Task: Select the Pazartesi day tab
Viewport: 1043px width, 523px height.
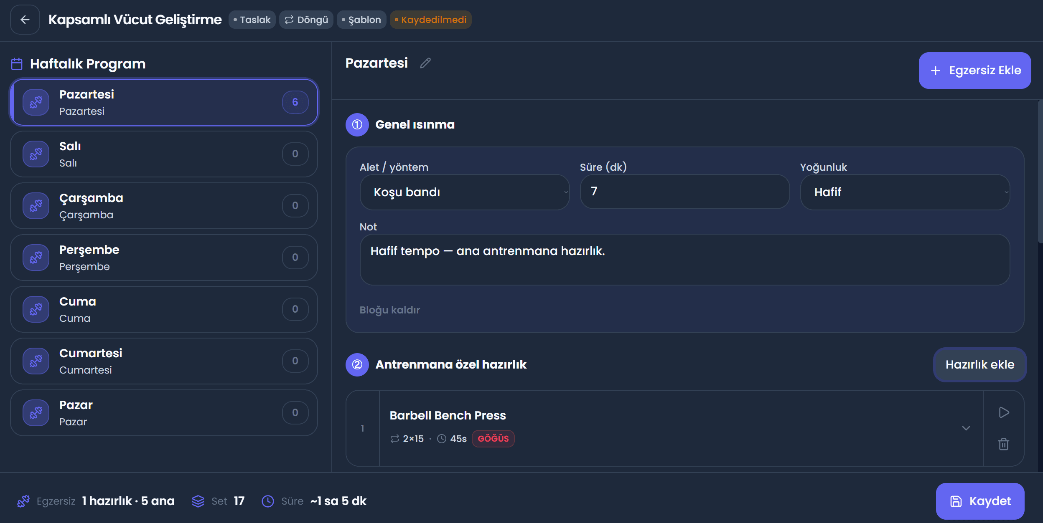Action: click(x=164, y=102)
